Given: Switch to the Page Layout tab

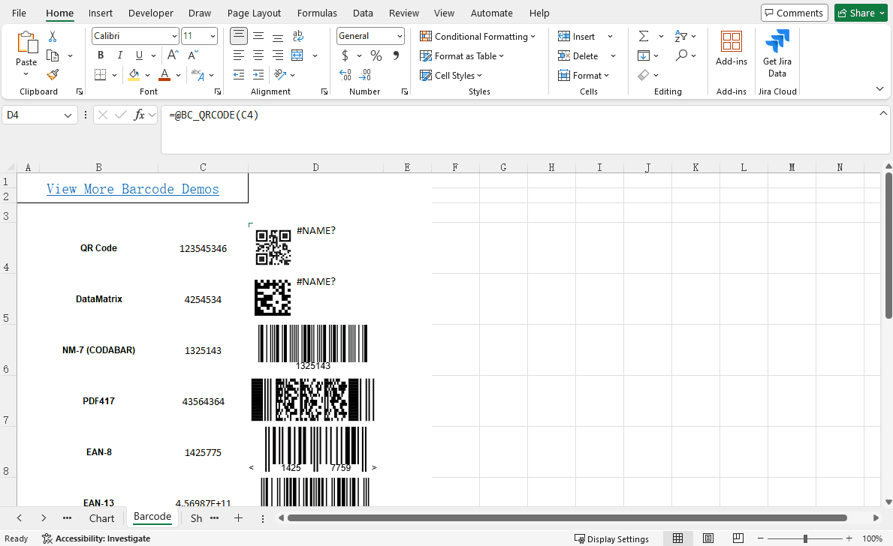Looking at the screenshot, I should tap(254, 13).
